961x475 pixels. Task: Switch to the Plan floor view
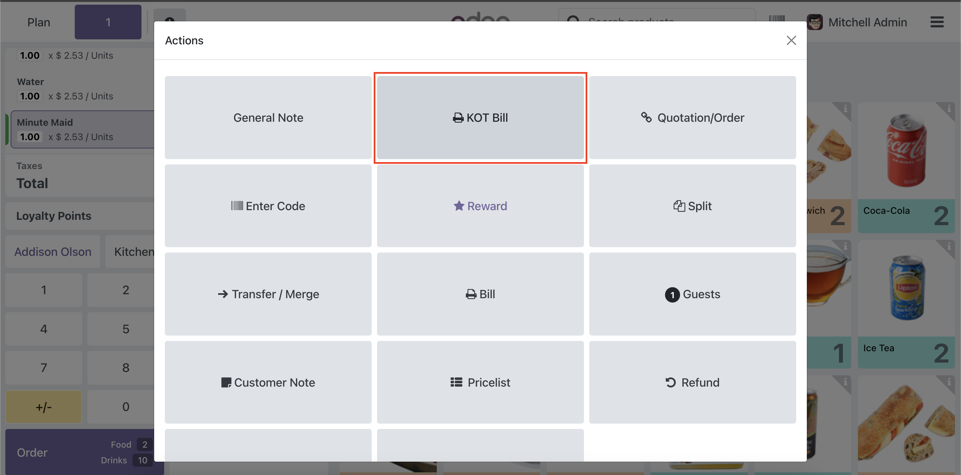38,22
